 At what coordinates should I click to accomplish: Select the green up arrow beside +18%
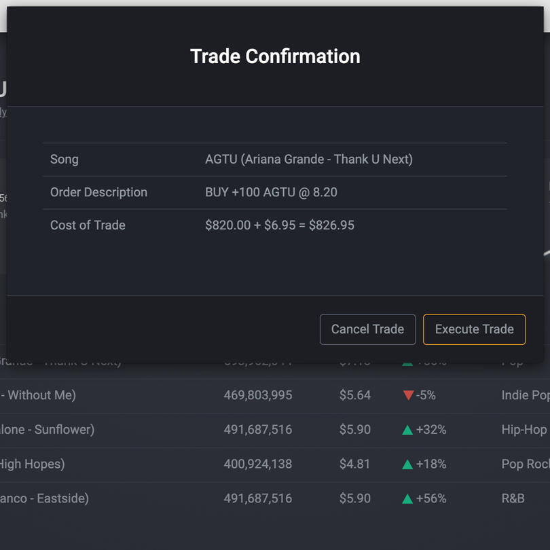pos(407,464)
